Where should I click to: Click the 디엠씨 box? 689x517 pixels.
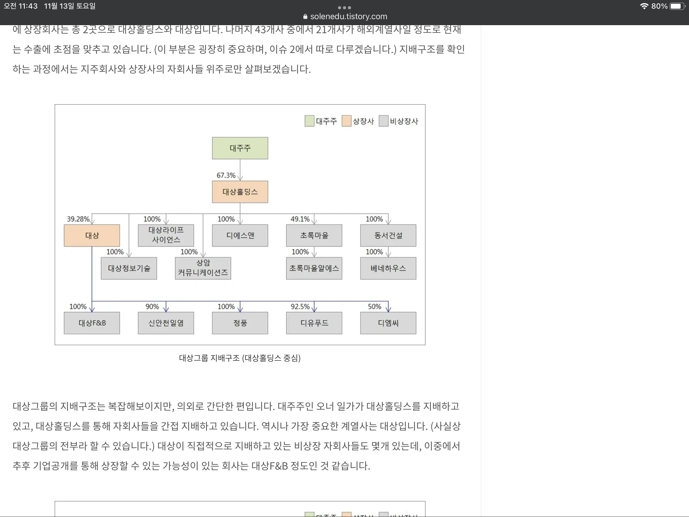(388, 323)
